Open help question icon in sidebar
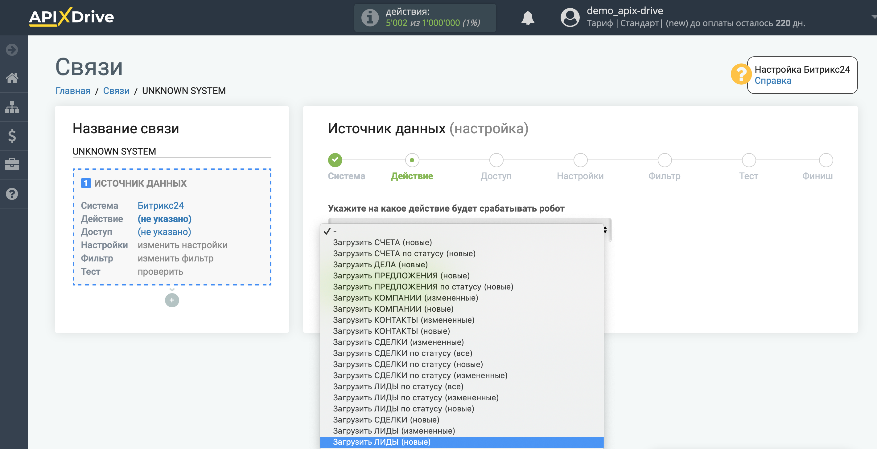Viewport: 877px width, 449px height. 12,194
